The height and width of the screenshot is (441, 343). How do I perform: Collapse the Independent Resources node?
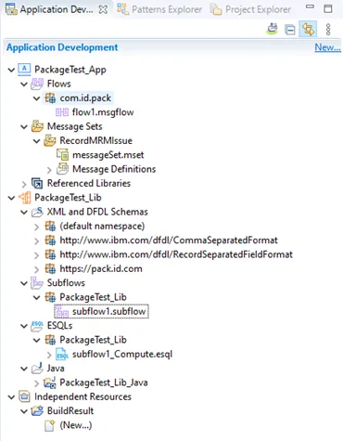click(x=11, y=397)
